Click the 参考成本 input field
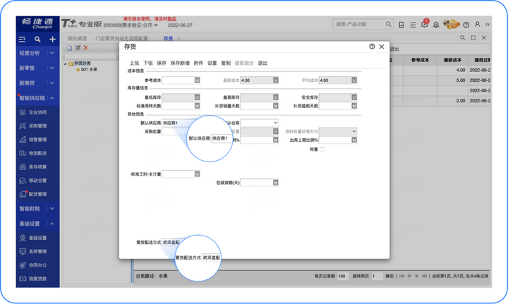 pos(179,80)
